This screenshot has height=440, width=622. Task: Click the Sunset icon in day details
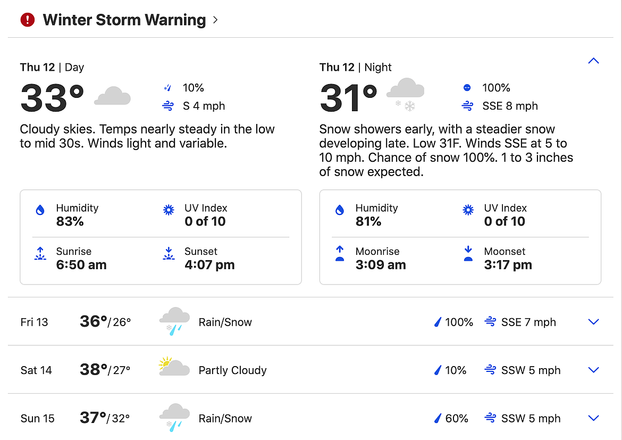[169, 254]
